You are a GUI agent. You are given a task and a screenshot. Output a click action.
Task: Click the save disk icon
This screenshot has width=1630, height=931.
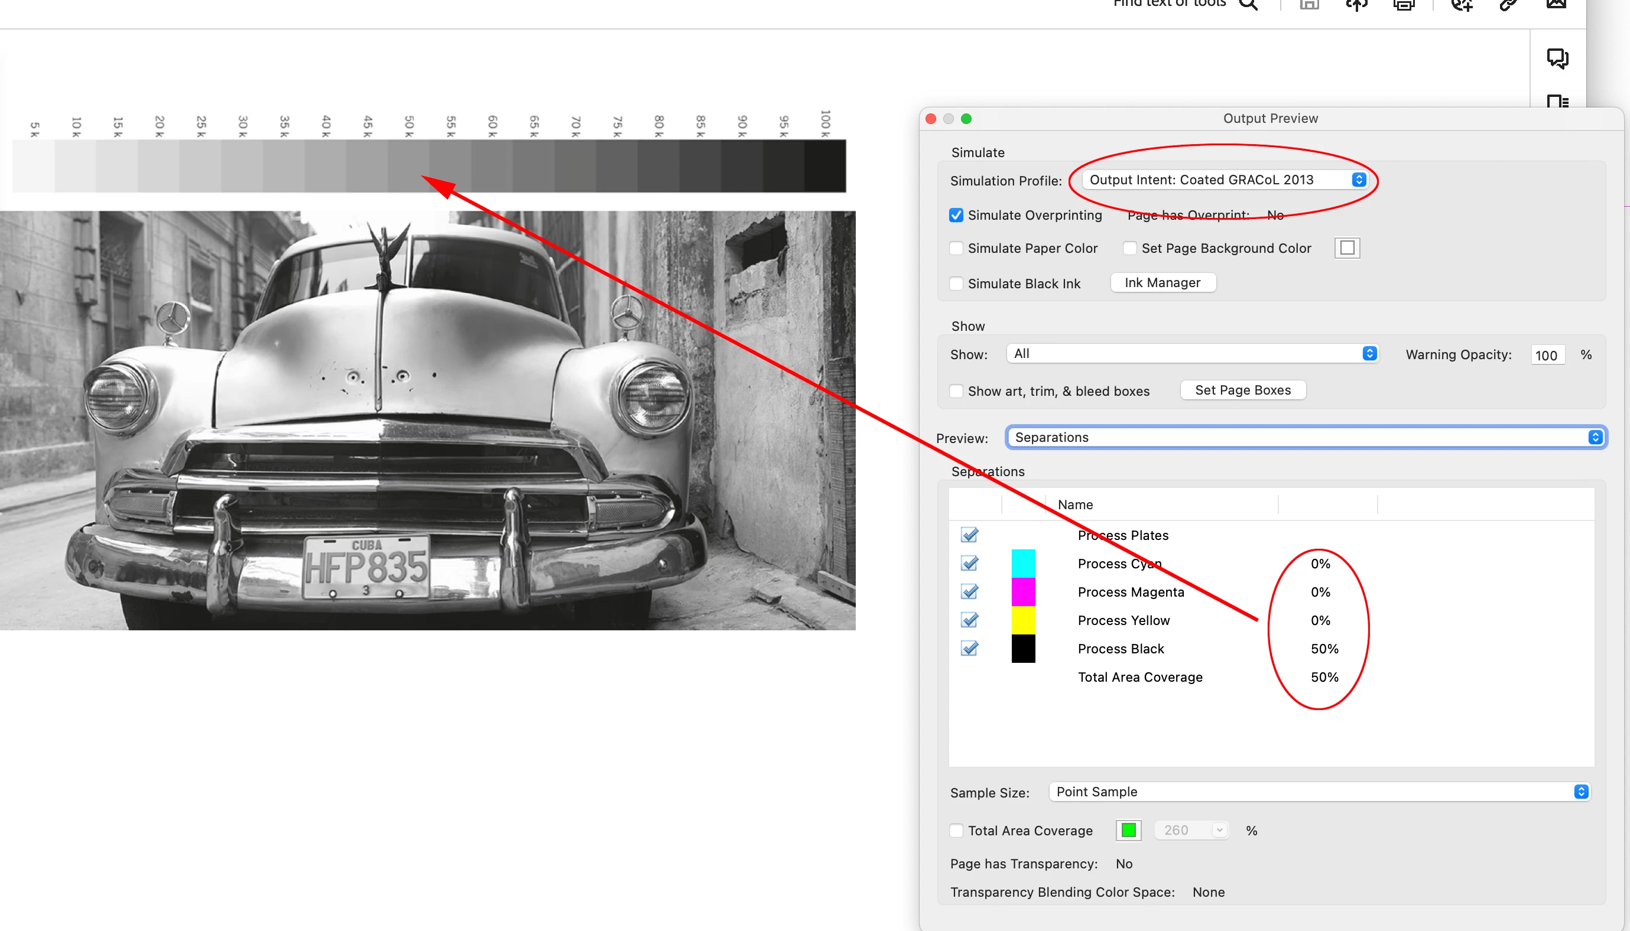click(x=1310, y=5)
